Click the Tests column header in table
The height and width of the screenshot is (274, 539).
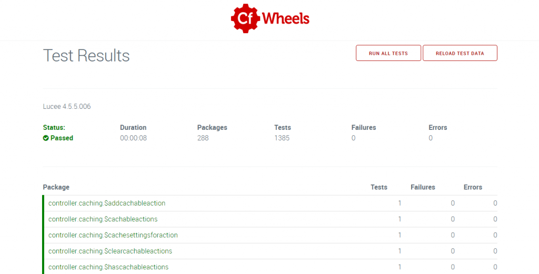(379, 187)
